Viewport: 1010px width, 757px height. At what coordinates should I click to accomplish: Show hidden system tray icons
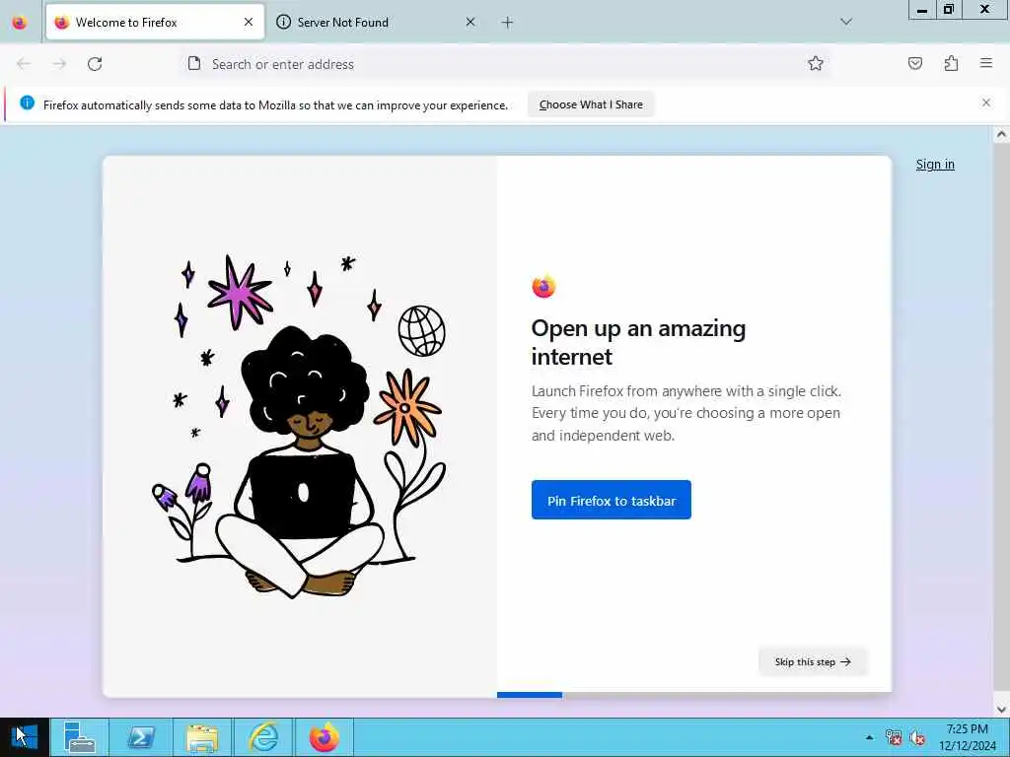click(x=870, y=737)
